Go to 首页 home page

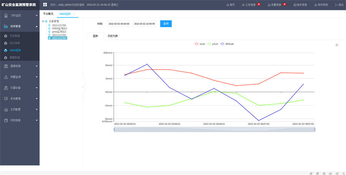coord(230,5)
